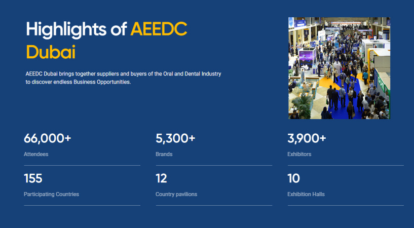Click the "Business Opportunities" text in description
Image resolution: width=414 pixels, height=228 pixels.
[102, 82]
